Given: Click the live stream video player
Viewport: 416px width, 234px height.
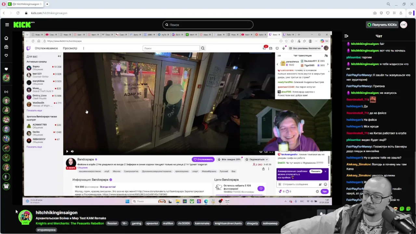Looking at the screenshot, I should coord(177,119).
